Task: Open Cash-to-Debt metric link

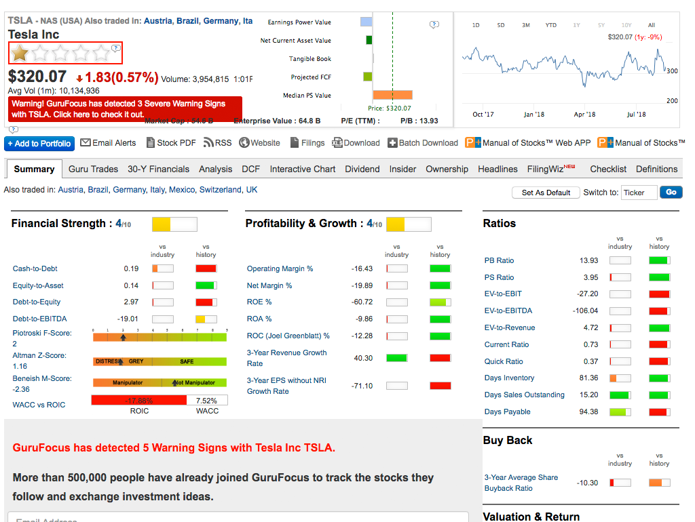Action: [35, 268]
